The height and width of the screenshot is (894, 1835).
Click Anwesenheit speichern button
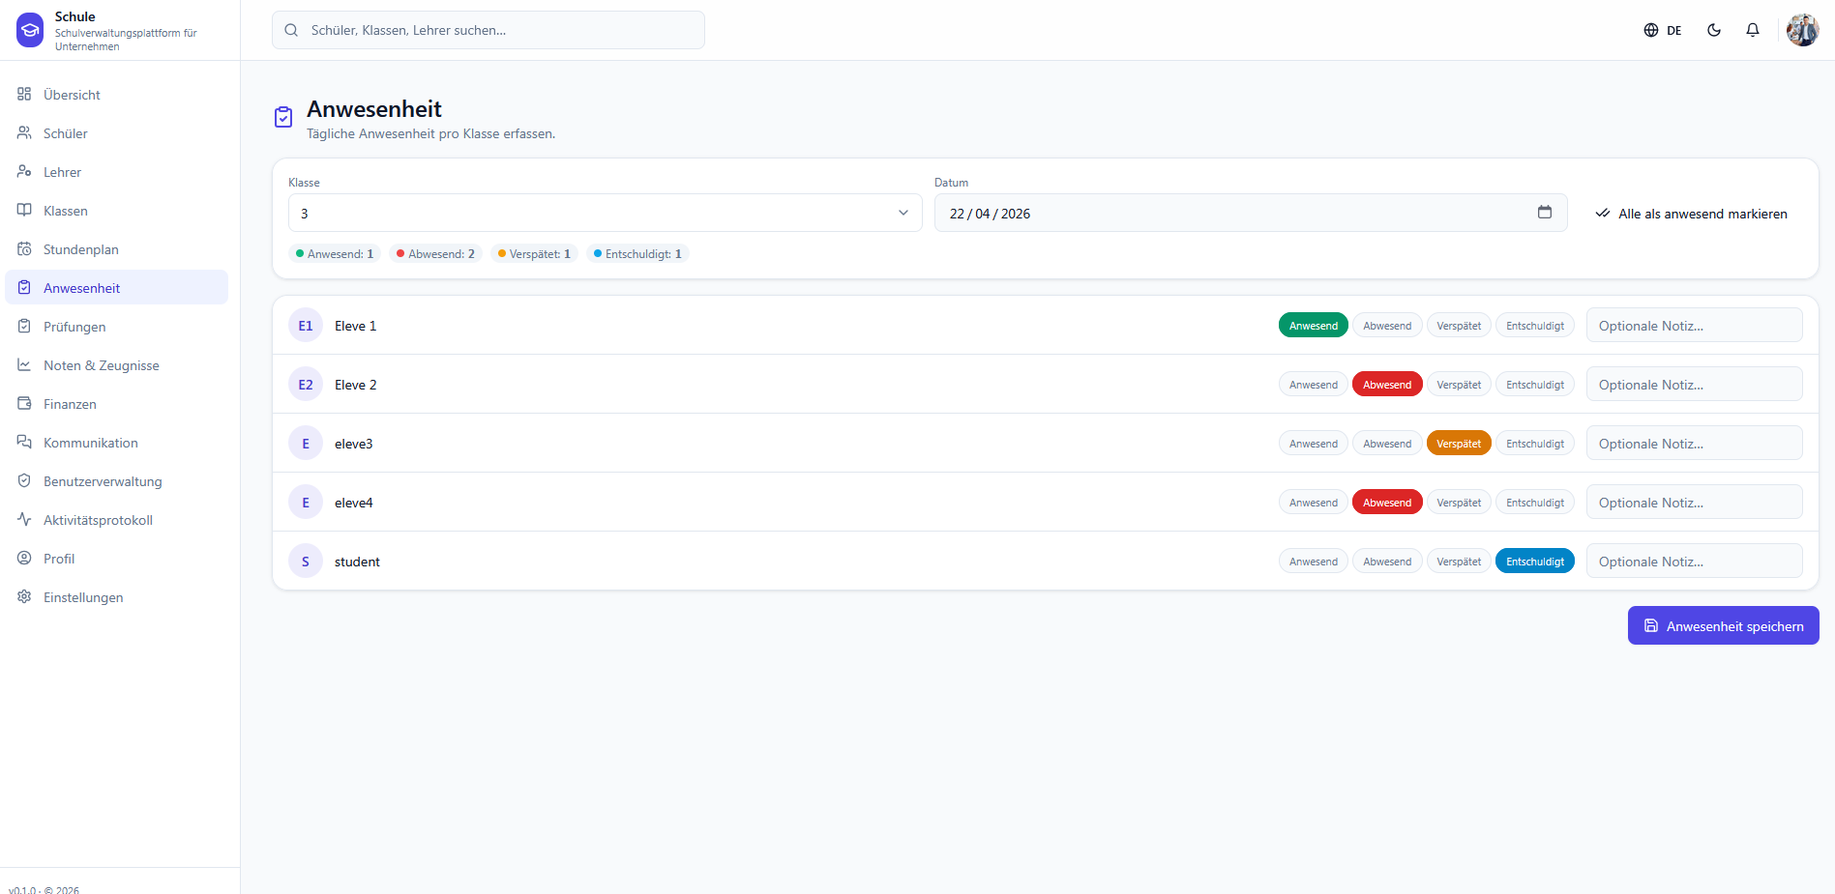pyautogui.click(x=1723, y=625)
